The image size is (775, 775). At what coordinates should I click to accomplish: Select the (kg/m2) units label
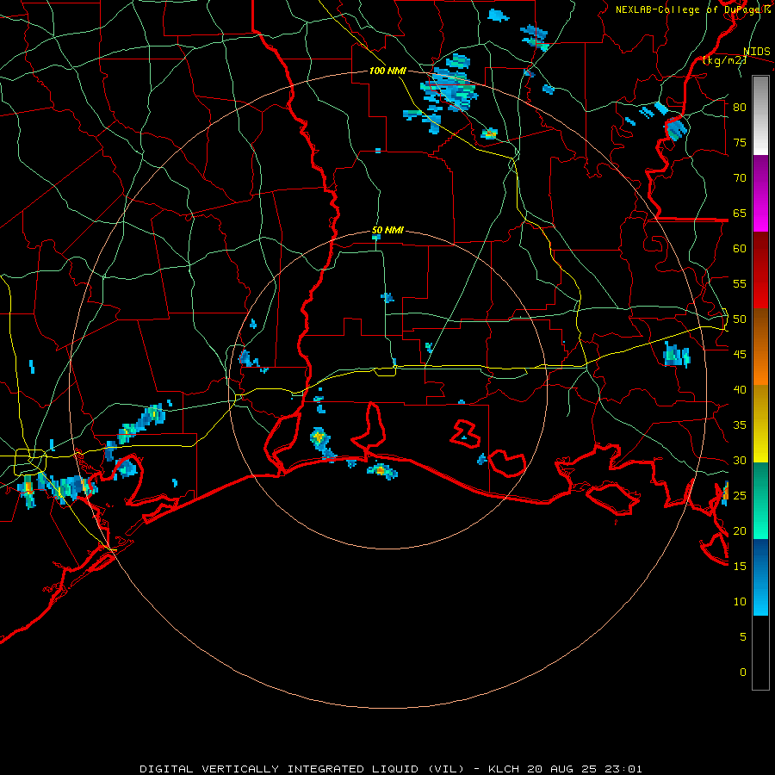724,60
